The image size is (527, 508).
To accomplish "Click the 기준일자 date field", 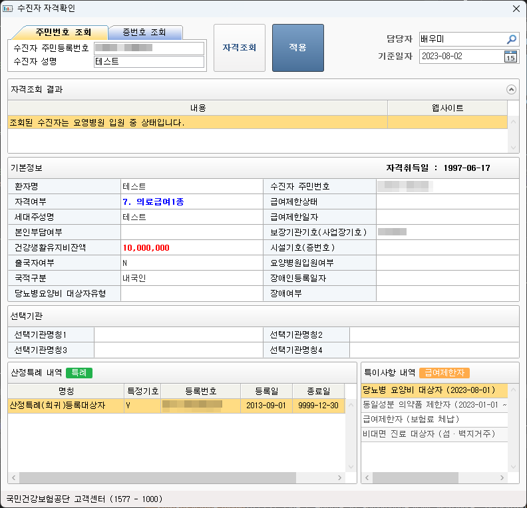I will pyautogui.click(x=460, y=57).
